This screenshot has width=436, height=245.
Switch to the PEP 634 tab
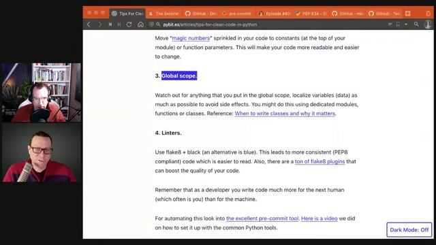click(311, 14)
